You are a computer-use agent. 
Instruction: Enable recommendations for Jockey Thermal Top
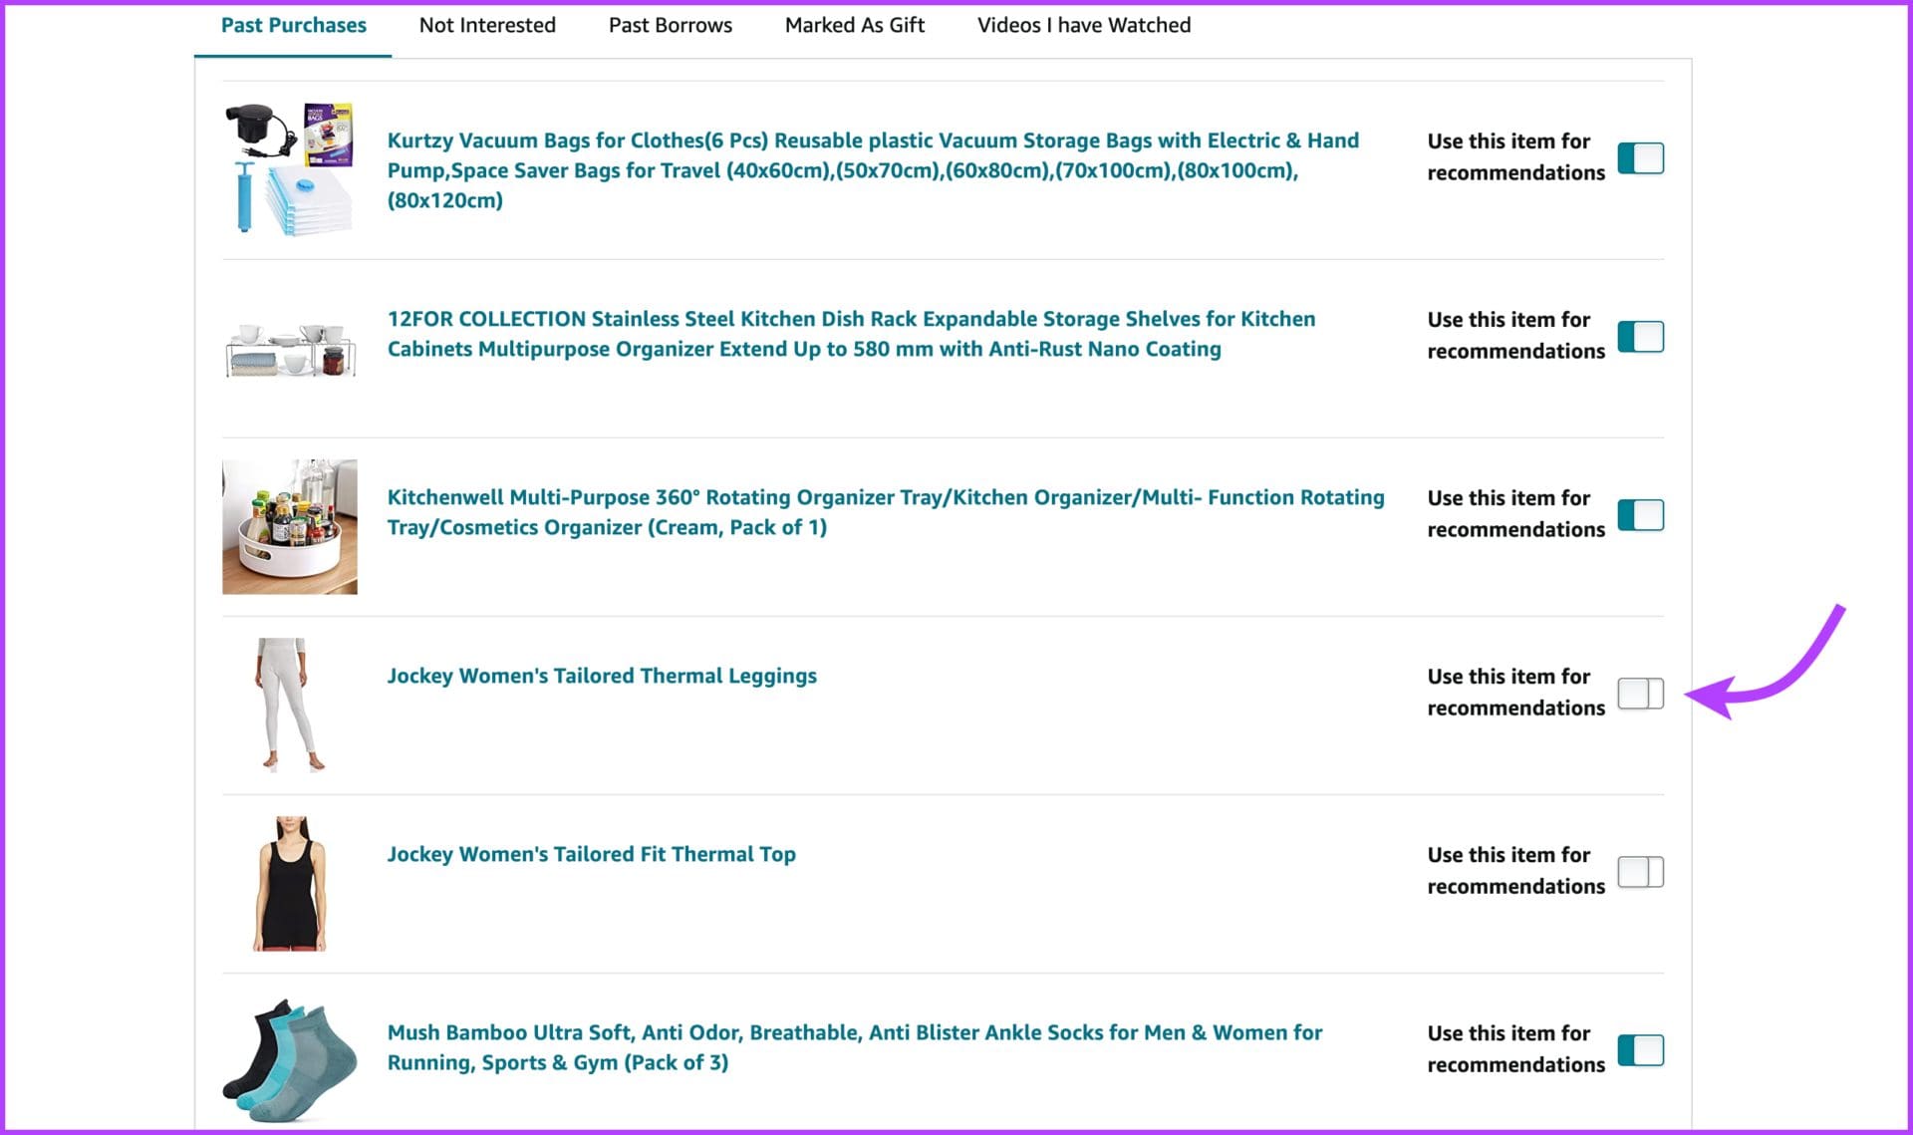click(x=1640, y=871)
